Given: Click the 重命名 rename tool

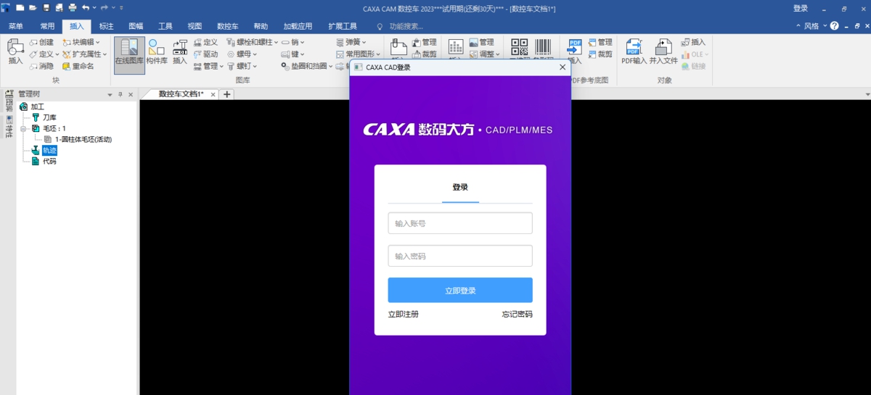Looking at the screenshot, I should [78, 66].
